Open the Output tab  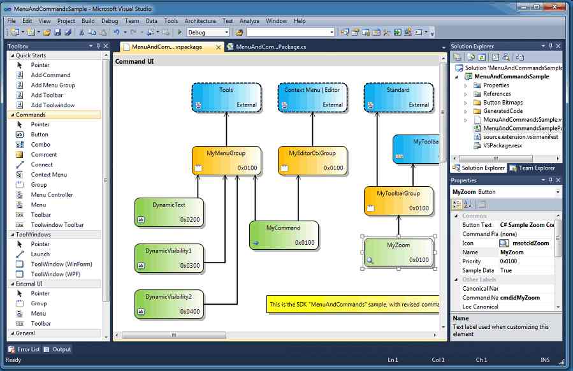click(57, 349)
